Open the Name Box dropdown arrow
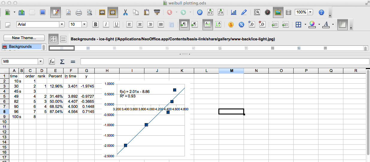Screen dimensions: 370x162 pyautogui.click(x=41, y=62)
